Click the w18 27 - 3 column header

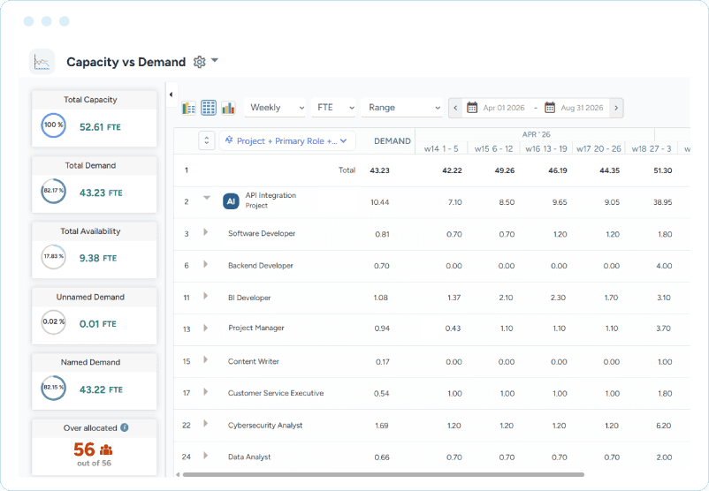pos(652,148)
